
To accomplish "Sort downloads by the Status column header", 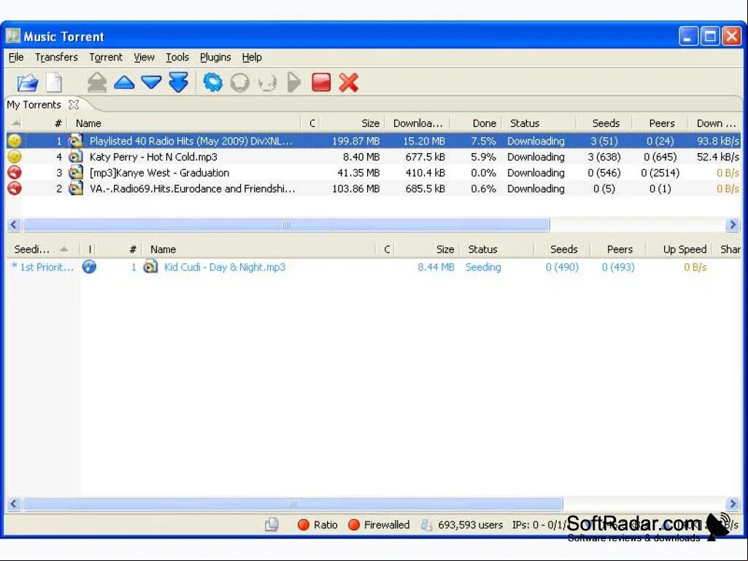I will coord(539,123).
